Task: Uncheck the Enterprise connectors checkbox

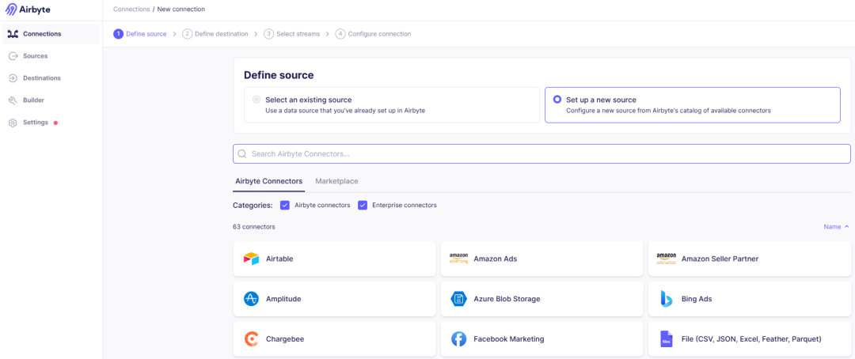Action: (362, 206)
